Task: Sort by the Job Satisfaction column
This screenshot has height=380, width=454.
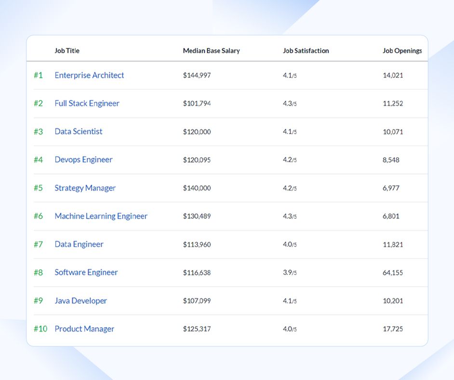Action: coord(306,51)
